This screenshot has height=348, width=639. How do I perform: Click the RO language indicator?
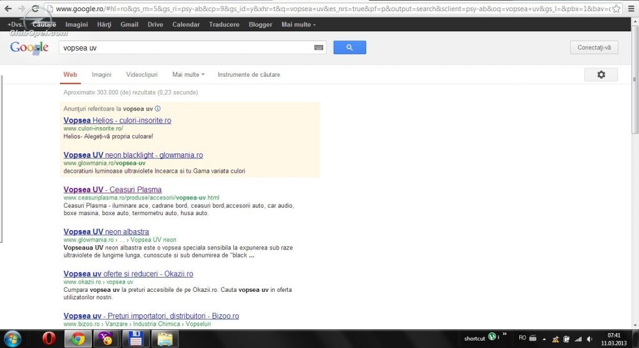(x=522, y=338)
